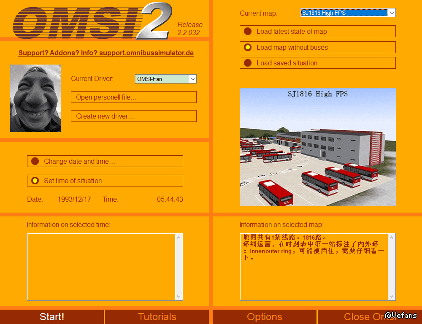This screenshot has height=324, width=422.
Task: Click scroll-up arrow in selected time info box
Action: (x=179, y=238)
